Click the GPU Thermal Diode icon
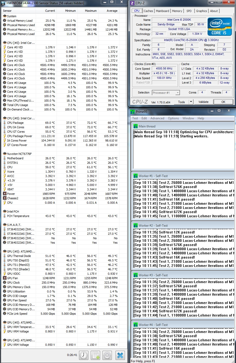Viewport: 236px width, 363px height. click(x=4, y=256)
